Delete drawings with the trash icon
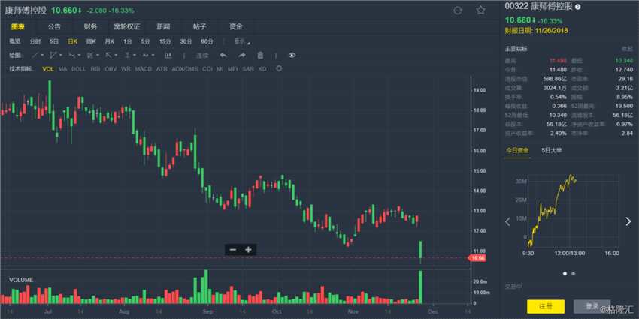This screenshot has height=319, width=639. point(260,56)
